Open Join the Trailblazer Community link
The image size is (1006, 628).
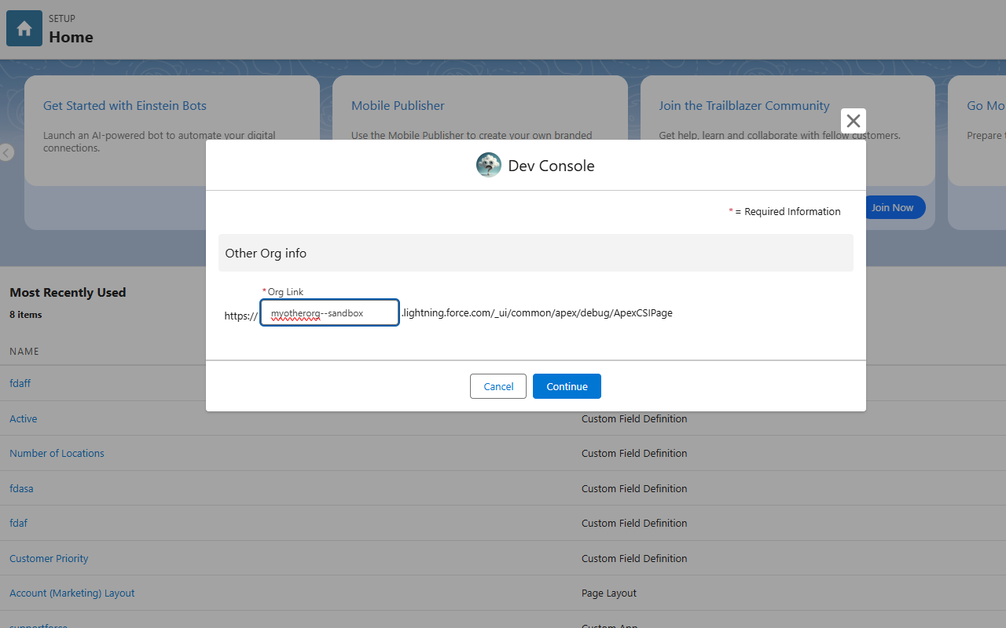[x=744, y=105]
